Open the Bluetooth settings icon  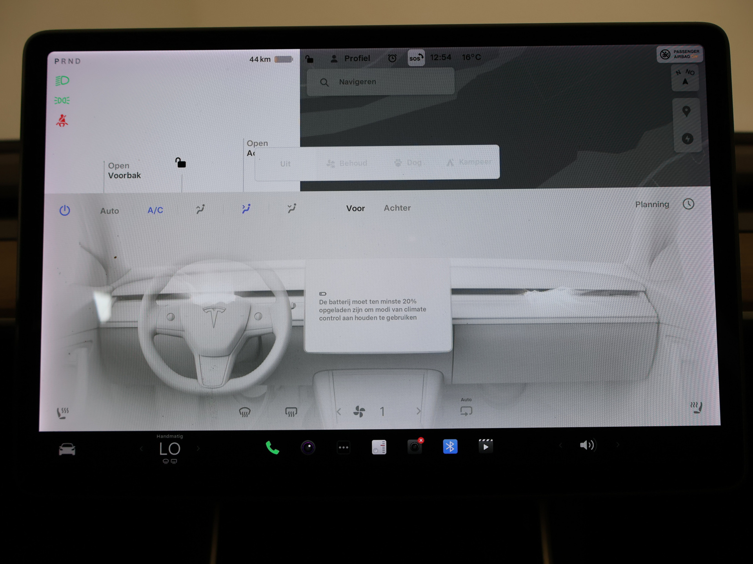[450, 446]
